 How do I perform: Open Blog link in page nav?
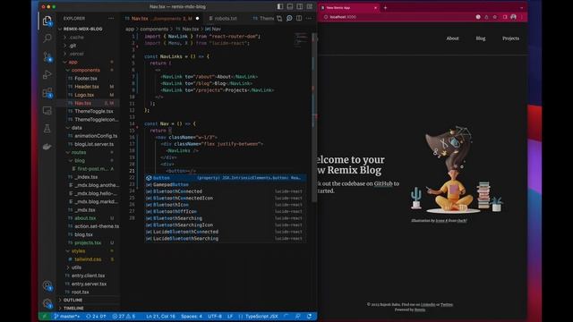(x=481, y=38)
